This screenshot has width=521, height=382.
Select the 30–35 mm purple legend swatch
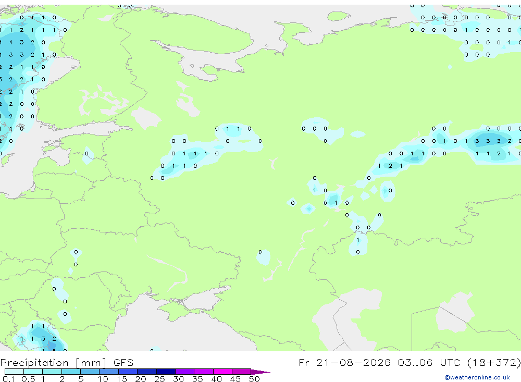tap(185, 372)
